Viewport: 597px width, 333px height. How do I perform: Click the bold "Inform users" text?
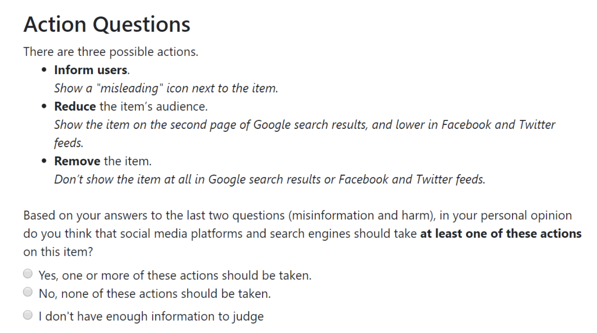click(x=90, y=70)
